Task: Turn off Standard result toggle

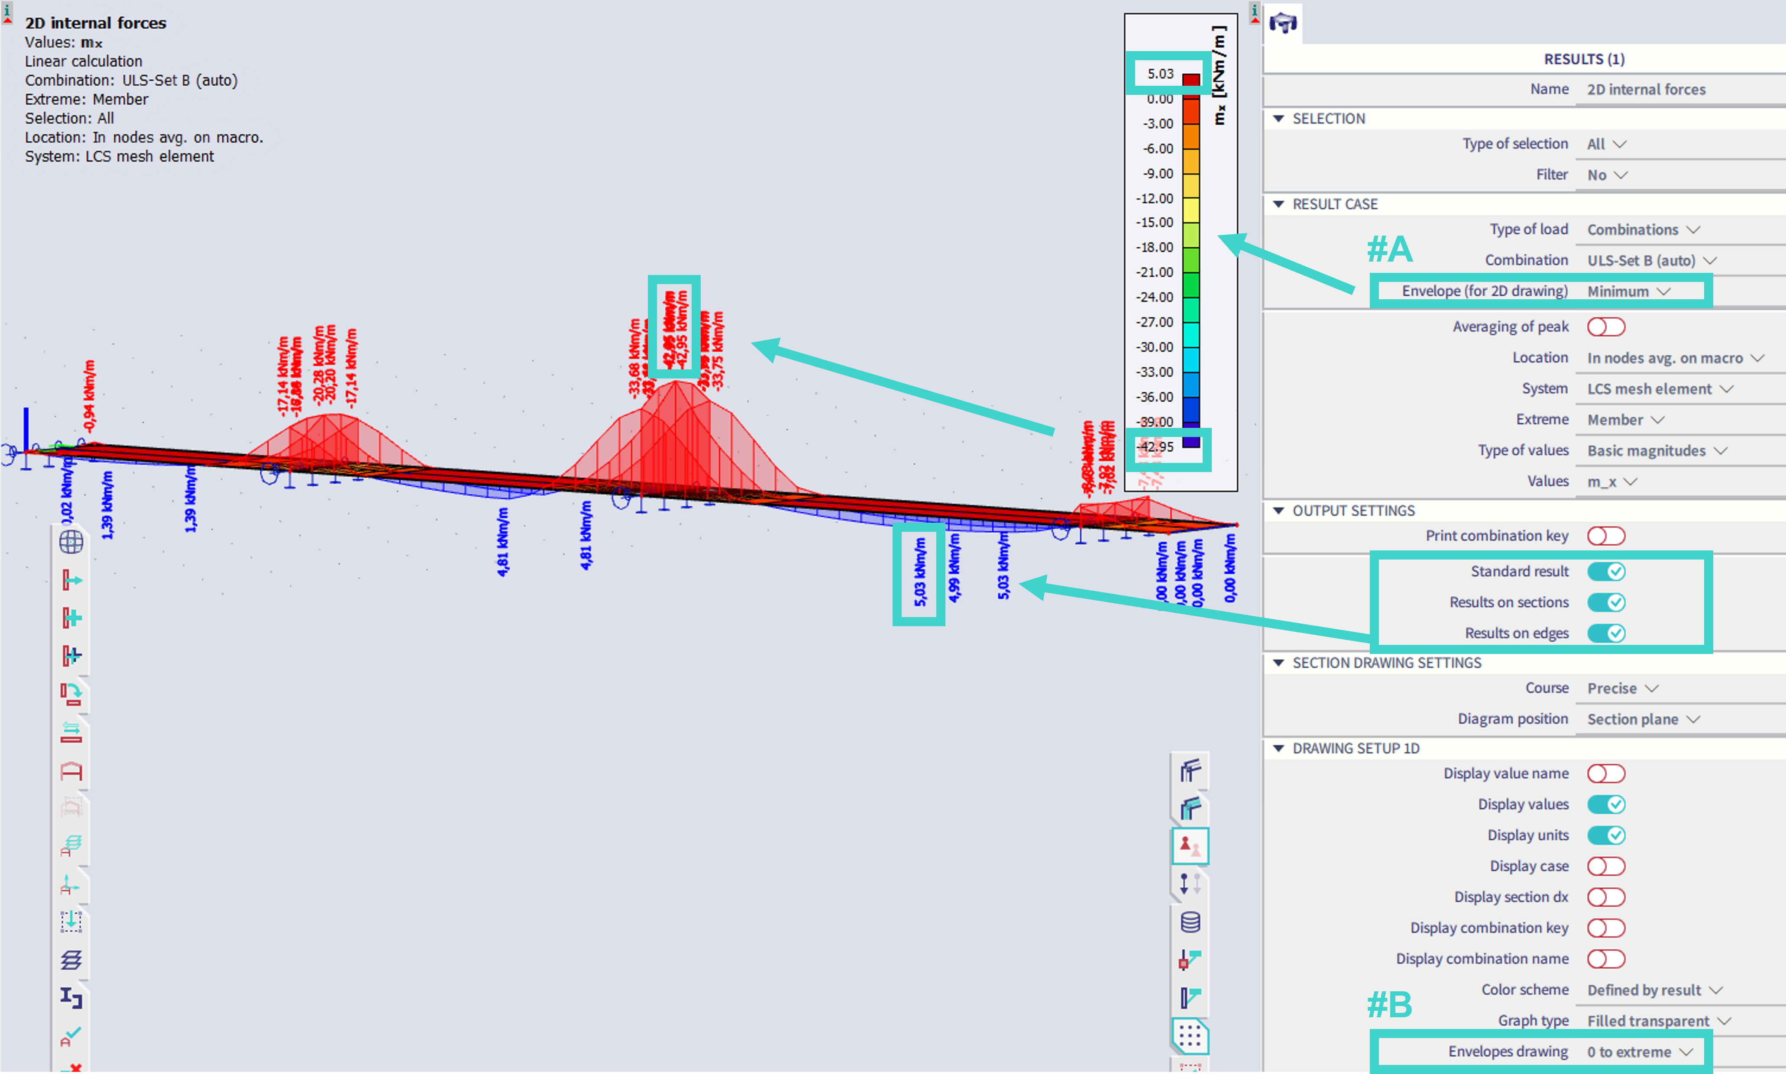Action: pos(1606,572)
